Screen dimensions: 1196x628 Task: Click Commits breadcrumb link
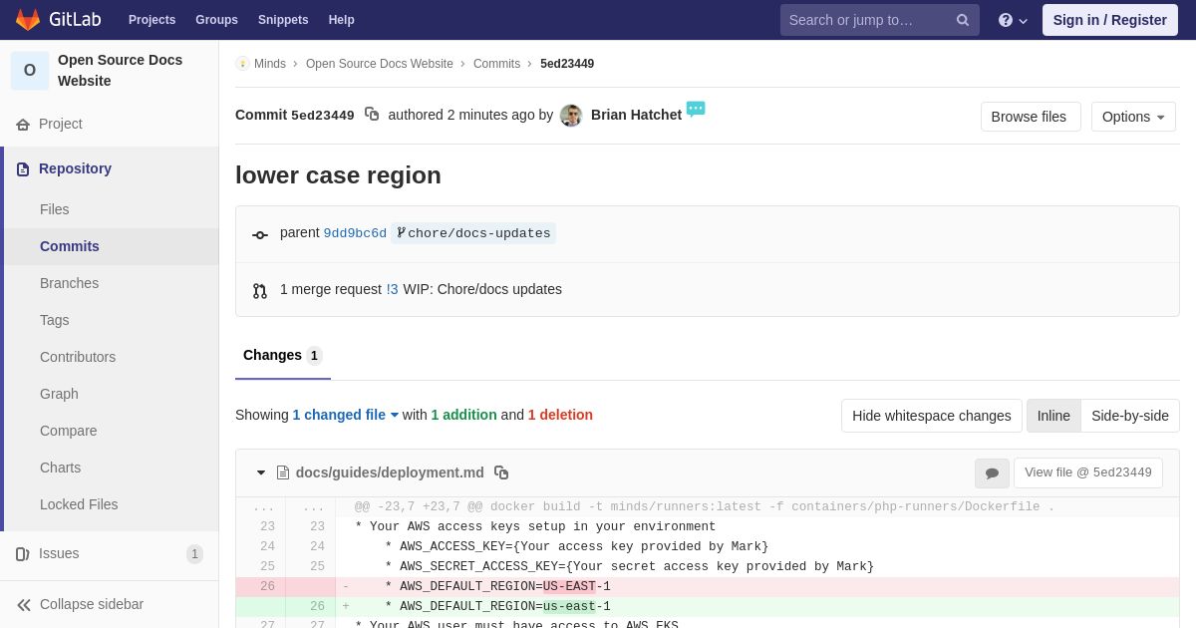click(x=496, y=64)
